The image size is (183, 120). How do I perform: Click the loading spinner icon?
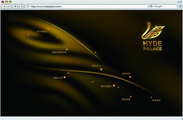point(180,6)
